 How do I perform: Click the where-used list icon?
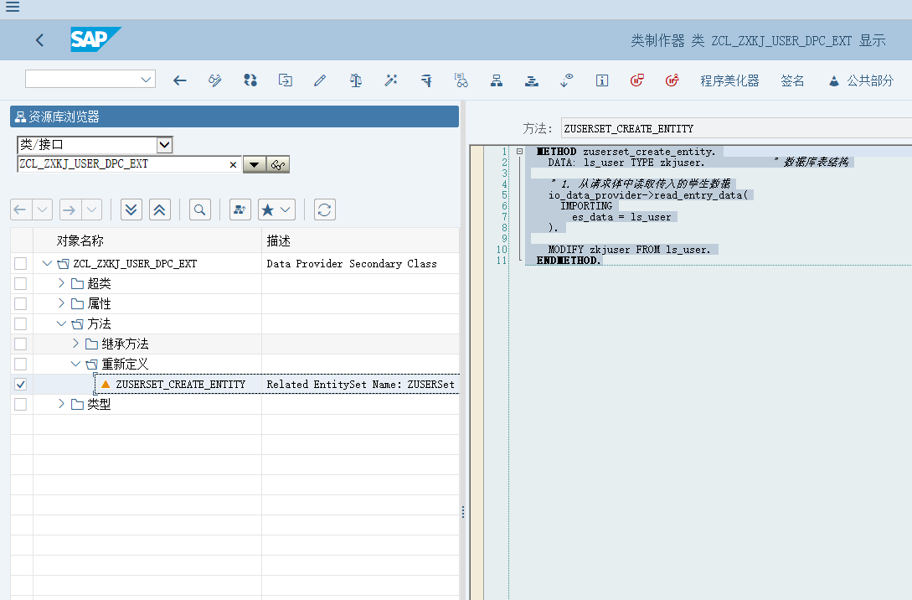click(x=461, y=80)
